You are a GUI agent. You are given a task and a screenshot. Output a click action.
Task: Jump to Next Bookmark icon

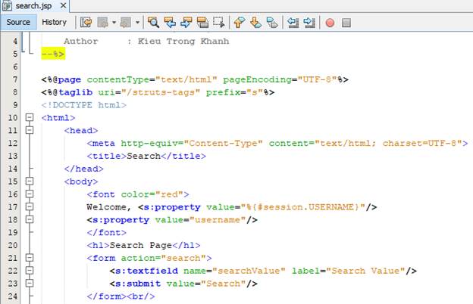tap(255, 23)
